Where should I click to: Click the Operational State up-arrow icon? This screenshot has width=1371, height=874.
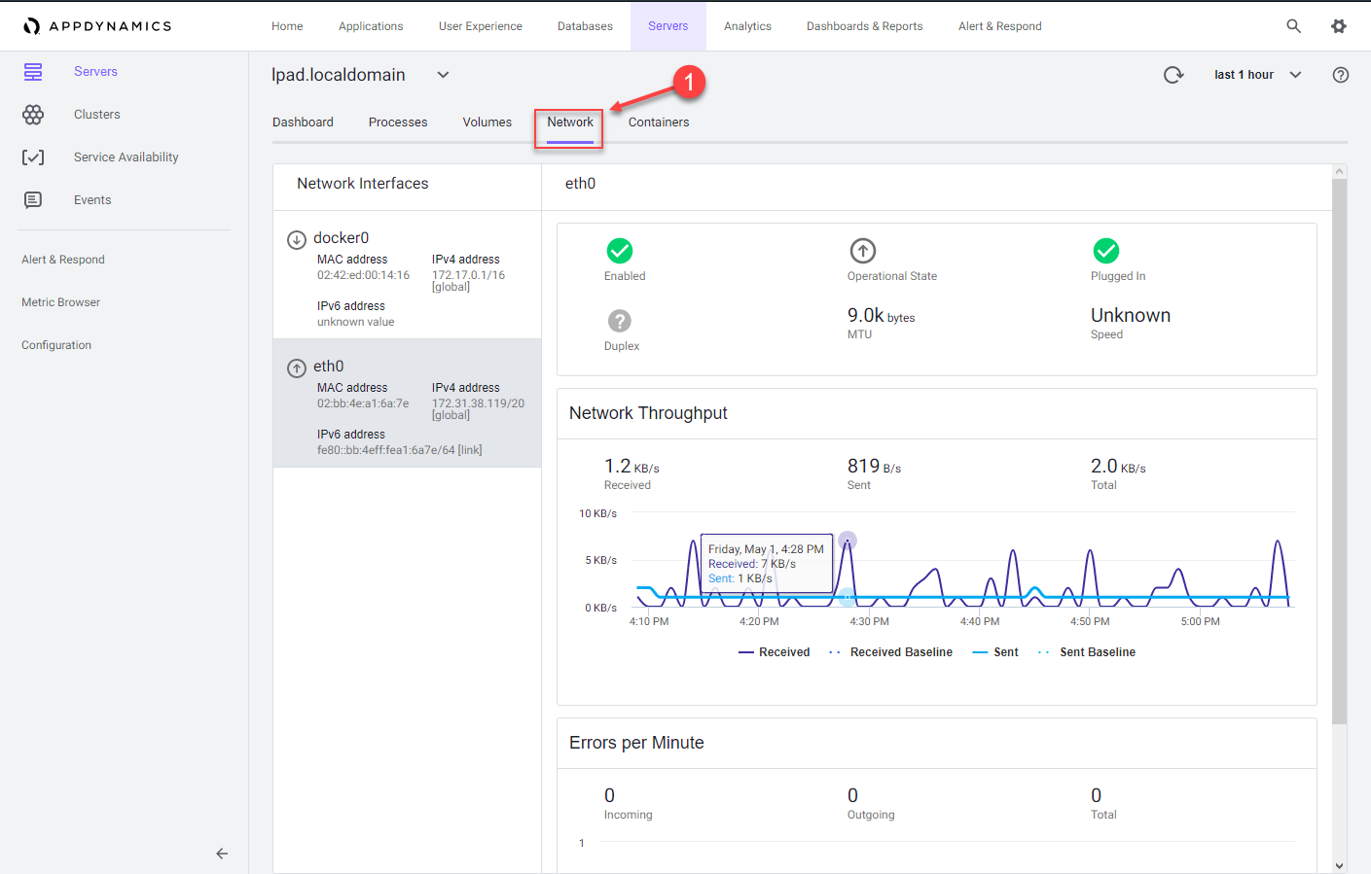863,251
